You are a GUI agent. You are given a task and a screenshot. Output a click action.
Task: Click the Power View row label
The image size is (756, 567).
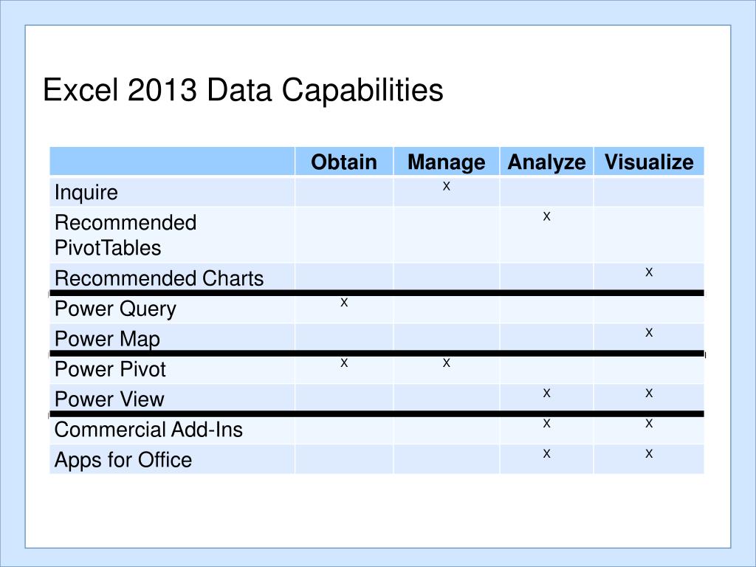tap(109, 399)
